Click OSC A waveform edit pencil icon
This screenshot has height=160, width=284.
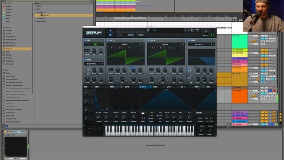click(142, 52)
